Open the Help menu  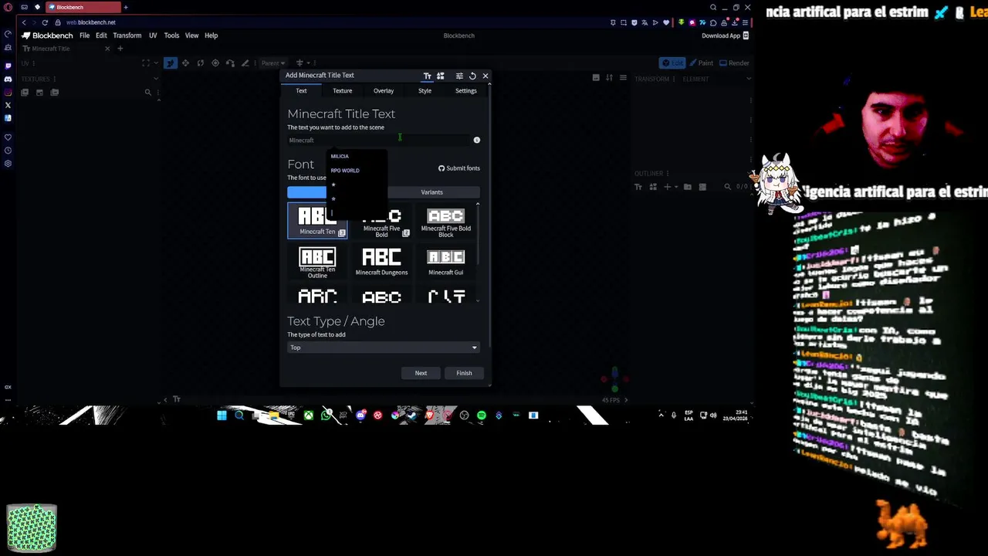click(x=211, y=36)
